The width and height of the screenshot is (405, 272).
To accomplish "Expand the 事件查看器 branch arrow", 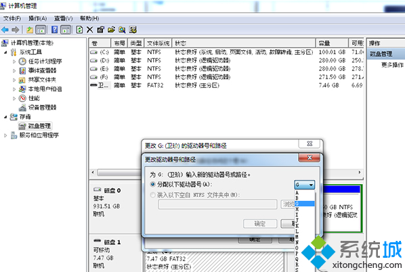I will click(x=14, y=71).
